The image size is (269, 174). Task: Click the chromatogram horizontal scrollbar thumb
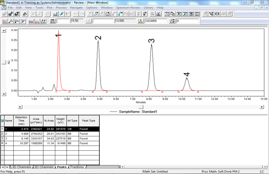pos(141,107)
